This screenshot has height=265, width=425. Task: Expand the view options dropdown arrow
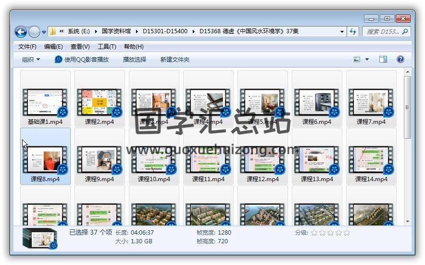367,59
